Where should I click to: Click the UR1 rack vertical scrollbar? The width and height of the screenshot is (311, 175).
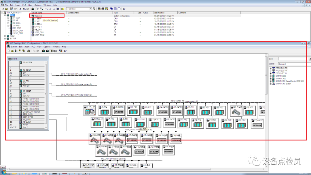[46, 95]
